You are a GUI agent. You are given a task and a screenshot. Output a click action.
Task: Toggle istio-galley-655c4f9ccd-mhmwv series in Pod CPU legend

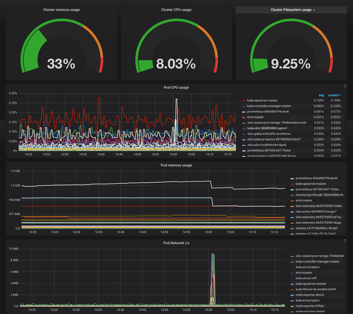pos(269,134)
